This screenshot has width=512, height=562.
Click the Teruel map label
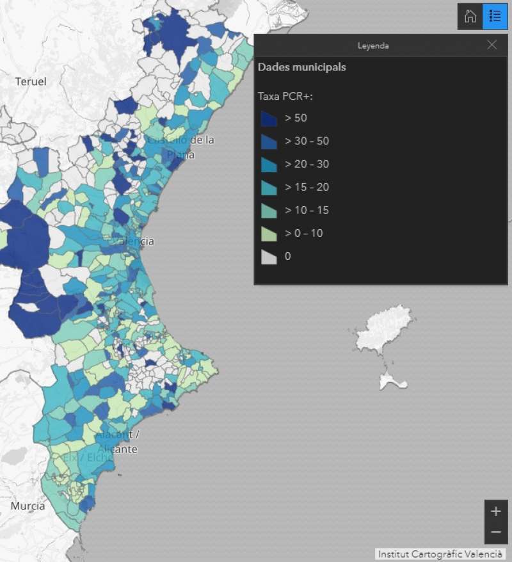[x=31, y=81]
